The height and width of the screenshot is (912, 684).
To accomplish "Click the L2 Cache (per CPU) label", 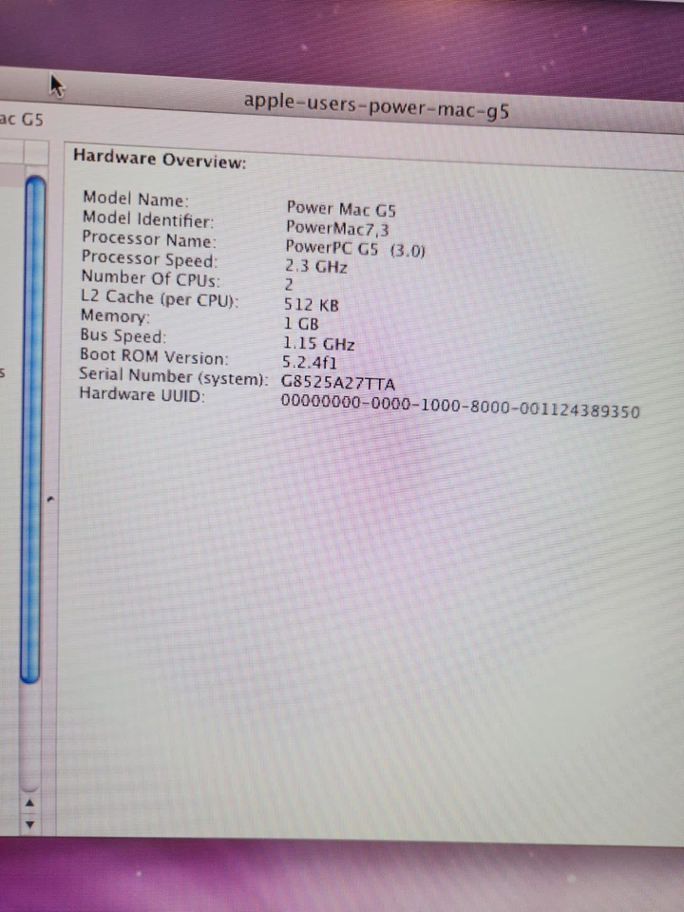I will tap(160, 297).
